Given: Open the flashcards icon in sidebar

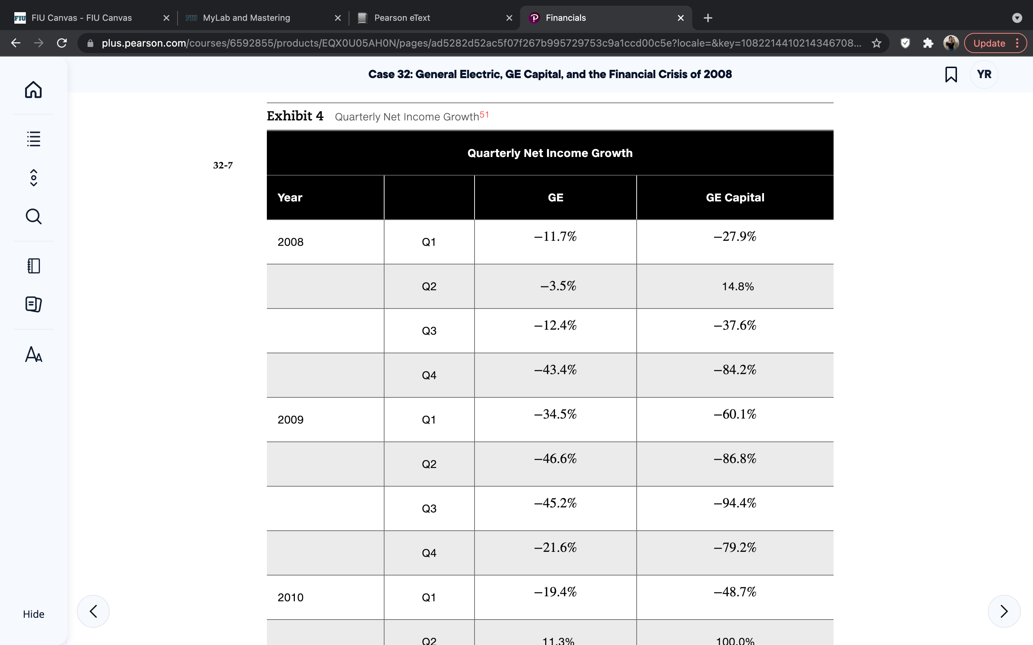Looking at the screenshot, I should (x=33, y=304).
